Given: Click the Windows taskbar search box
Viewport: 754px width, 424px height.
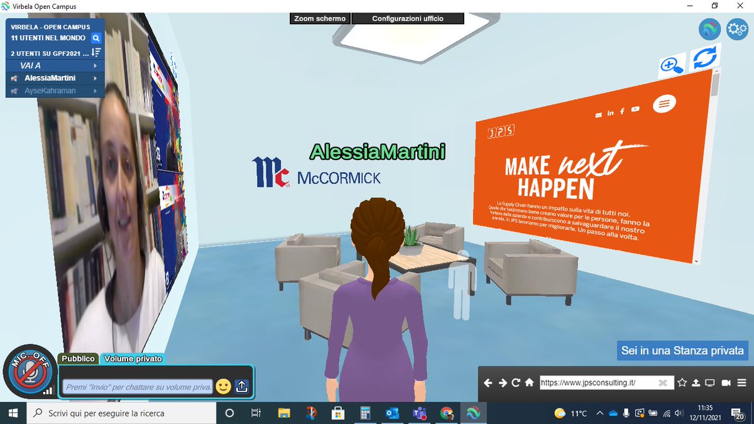Looking at the screenshot, I should pyautogui.click(x=121, y=413).
